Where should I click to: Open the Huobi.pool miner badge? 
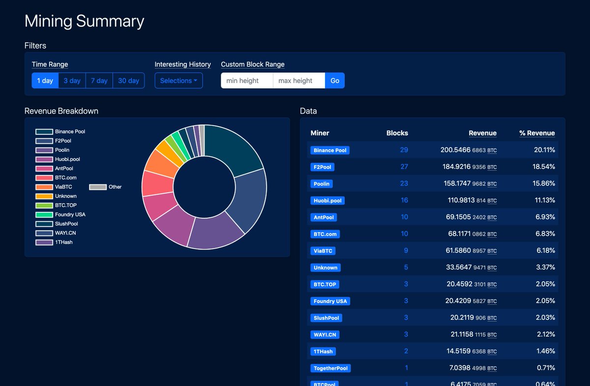coord(327,200)
